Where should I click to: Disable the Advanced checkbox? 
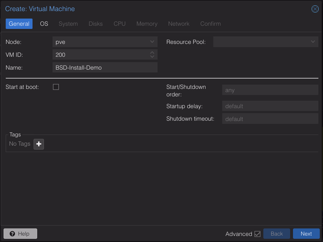(258, 234)
